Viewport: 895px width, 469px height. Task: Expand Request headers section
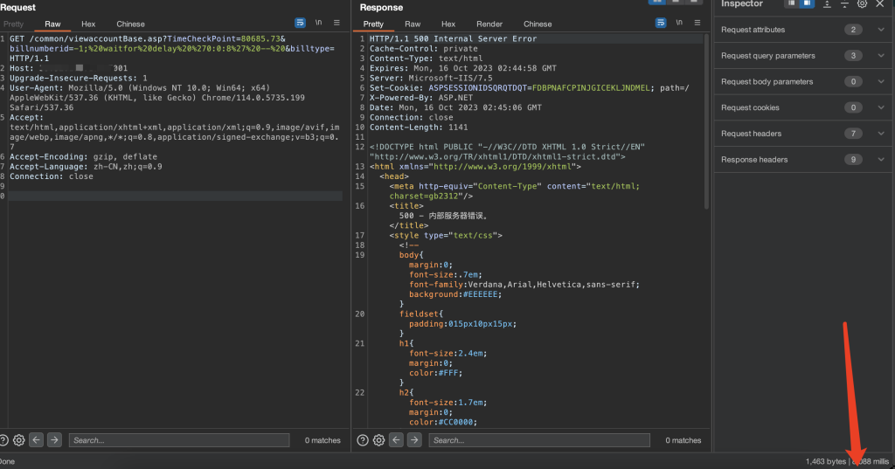tap(881, 134)
